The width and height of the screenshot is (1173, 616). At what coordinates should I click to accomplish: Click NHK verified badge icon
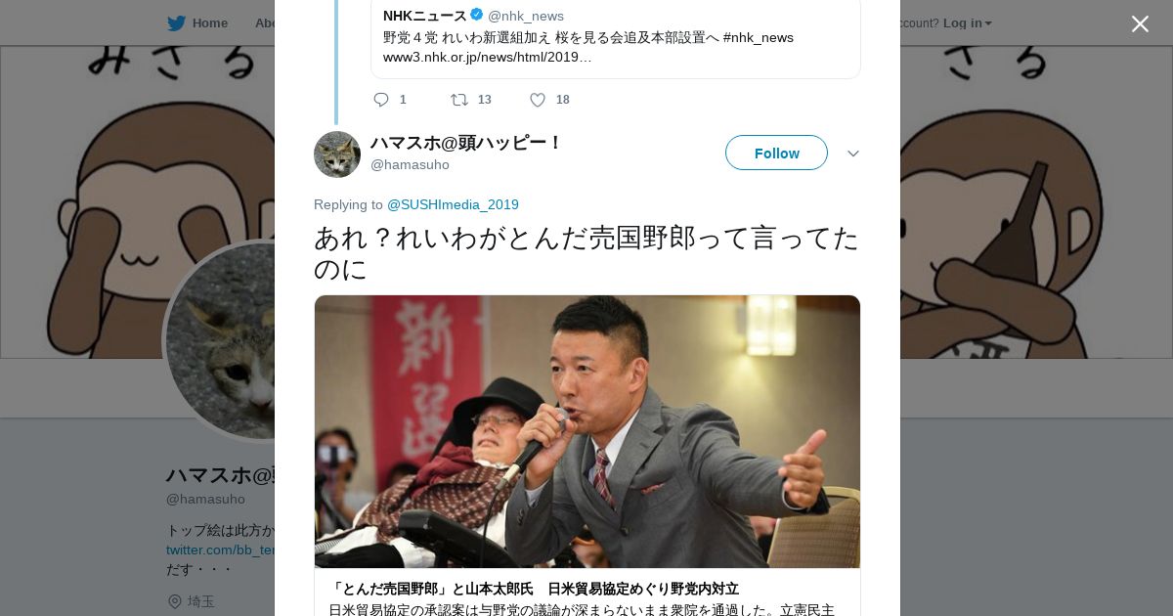pyautogui.click(x=477, y=15)
